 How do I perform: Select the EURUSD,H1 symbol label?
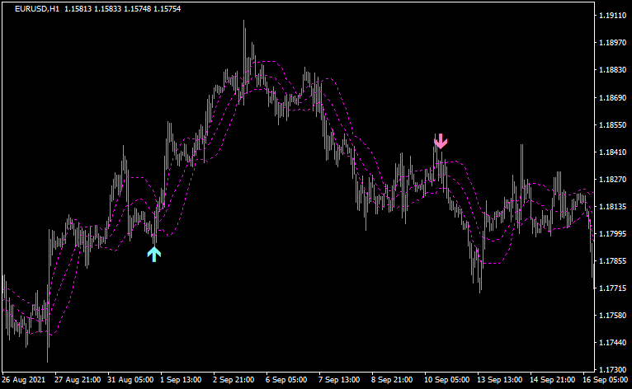tap(38, 8)
